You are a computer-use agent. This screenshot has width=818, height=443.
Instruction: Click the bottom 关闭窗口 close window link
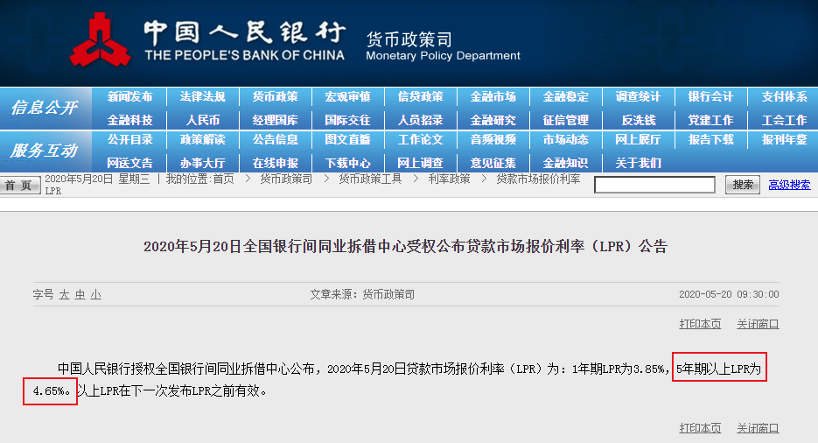(x=757, y=428)
